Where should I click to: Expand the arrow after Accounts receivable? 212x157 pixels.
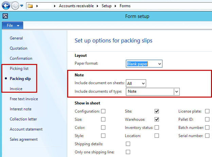click(98, 6)
